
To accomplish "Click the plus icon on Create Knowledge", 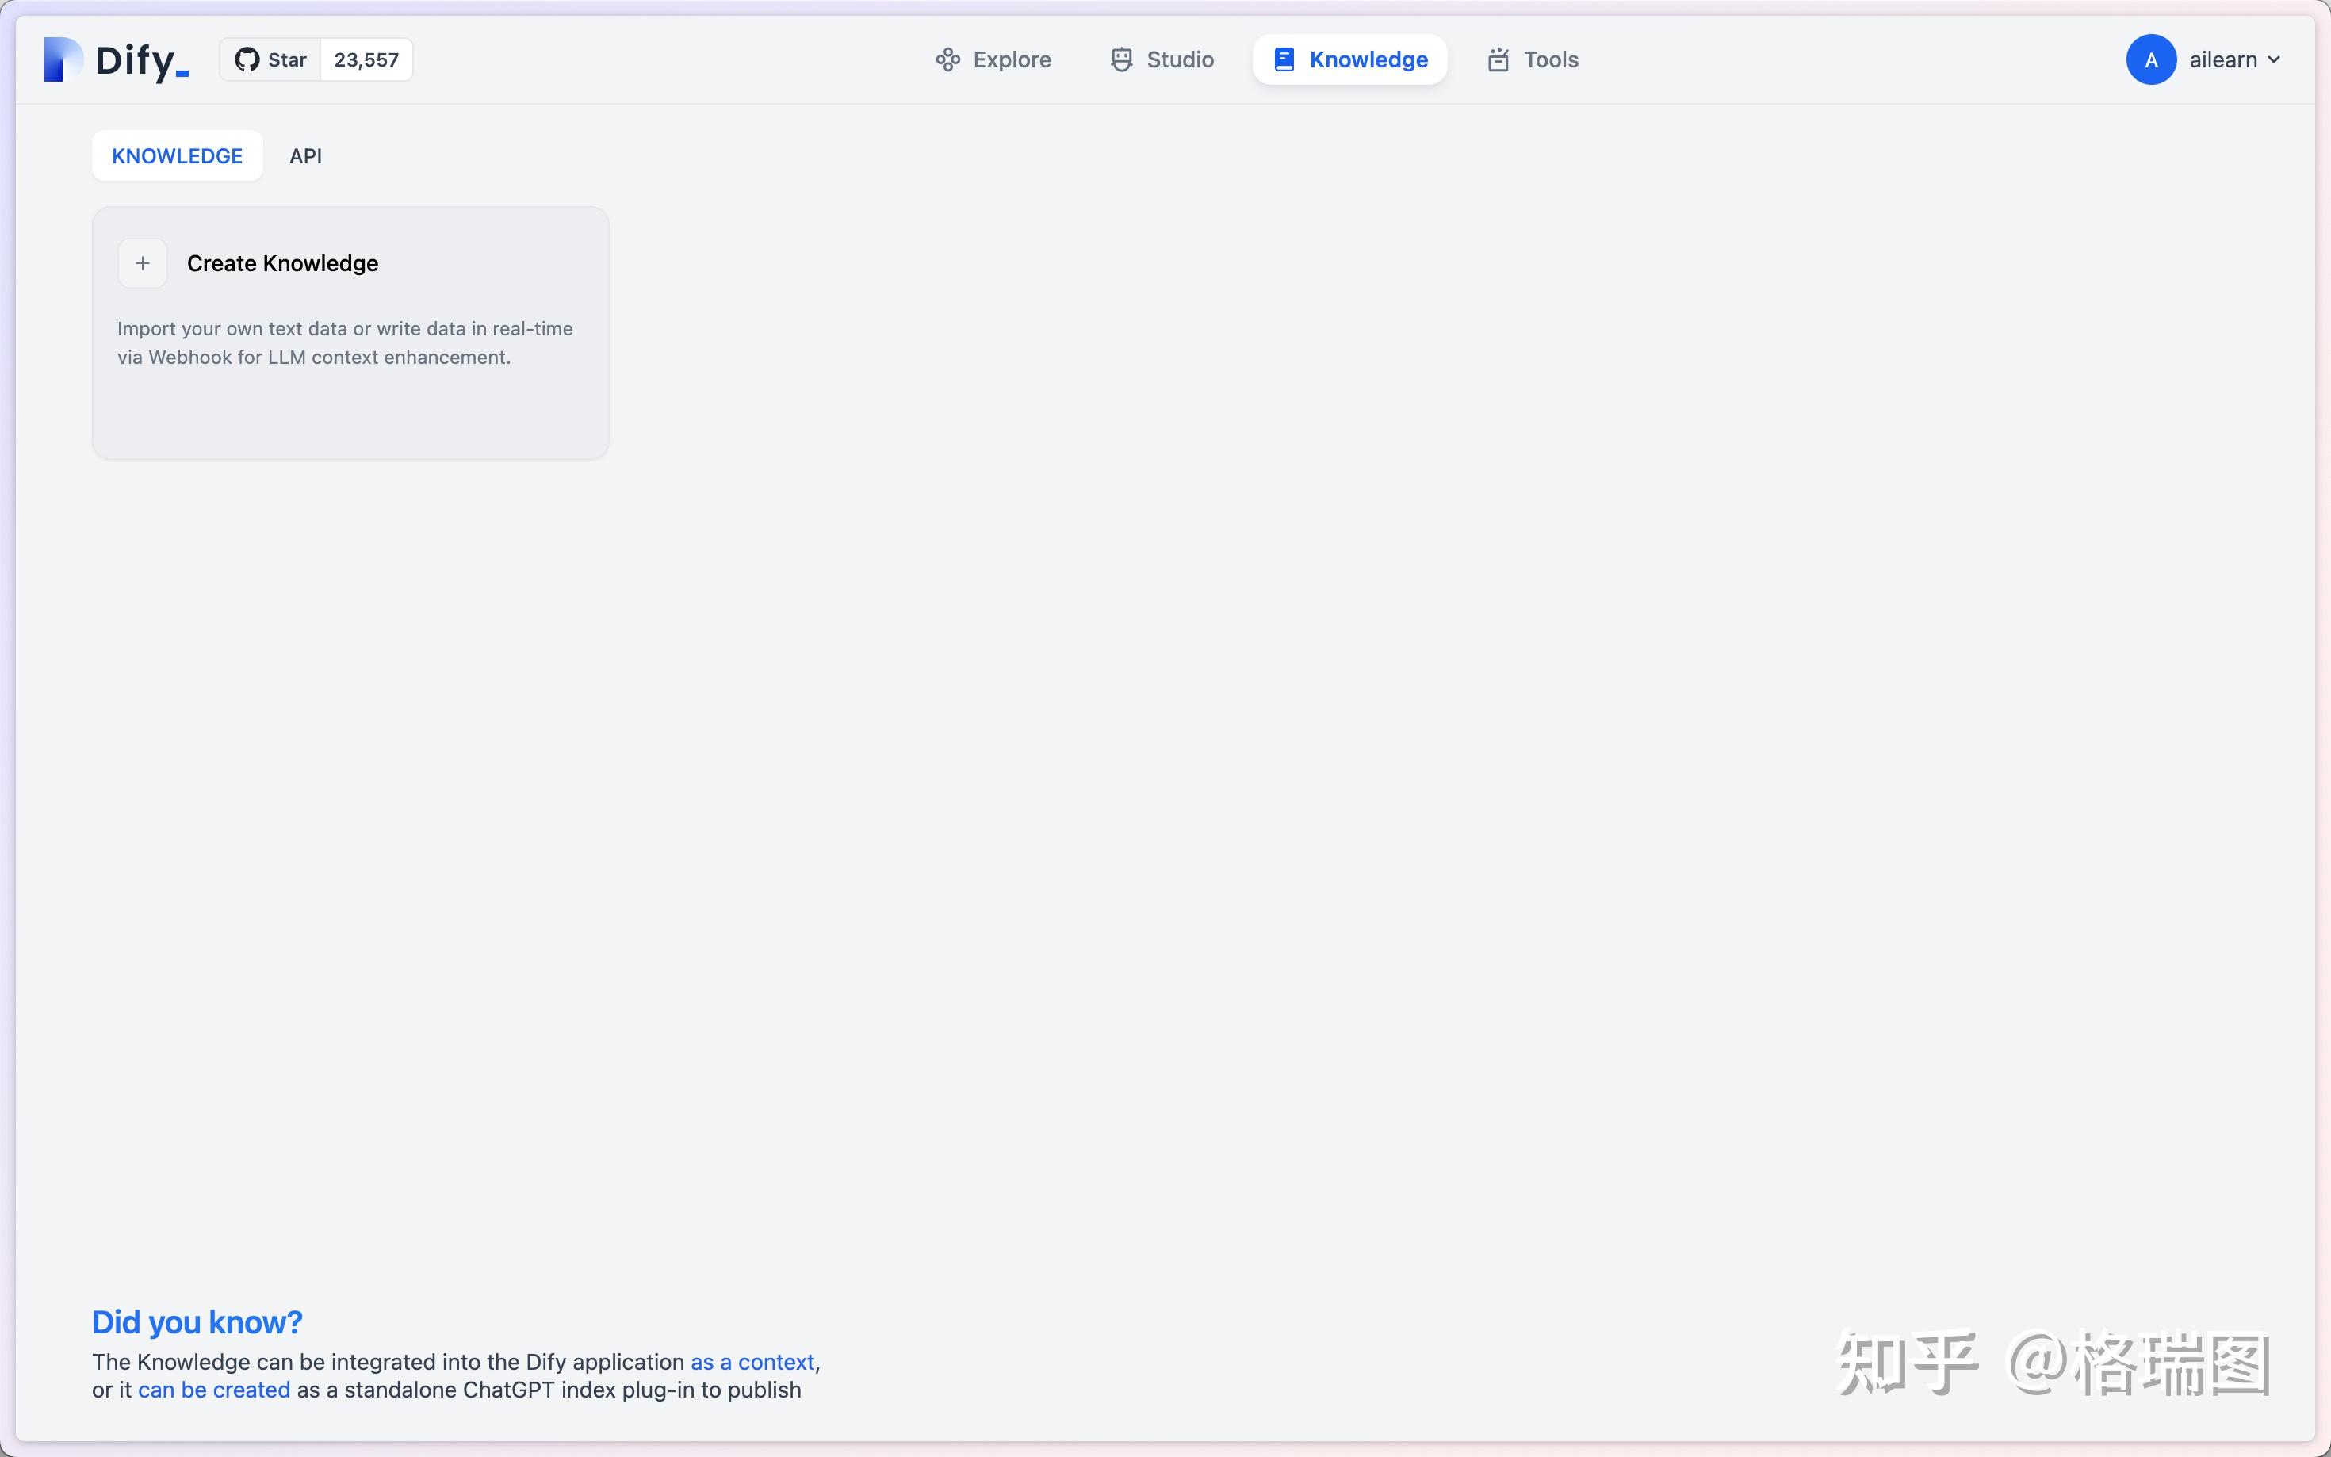I will 143,263.
